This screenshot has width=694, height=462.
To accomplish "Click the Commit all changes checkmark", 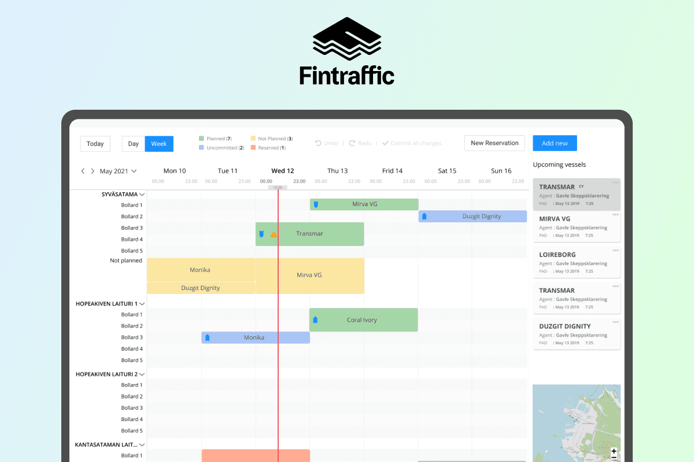I will 385,143.
